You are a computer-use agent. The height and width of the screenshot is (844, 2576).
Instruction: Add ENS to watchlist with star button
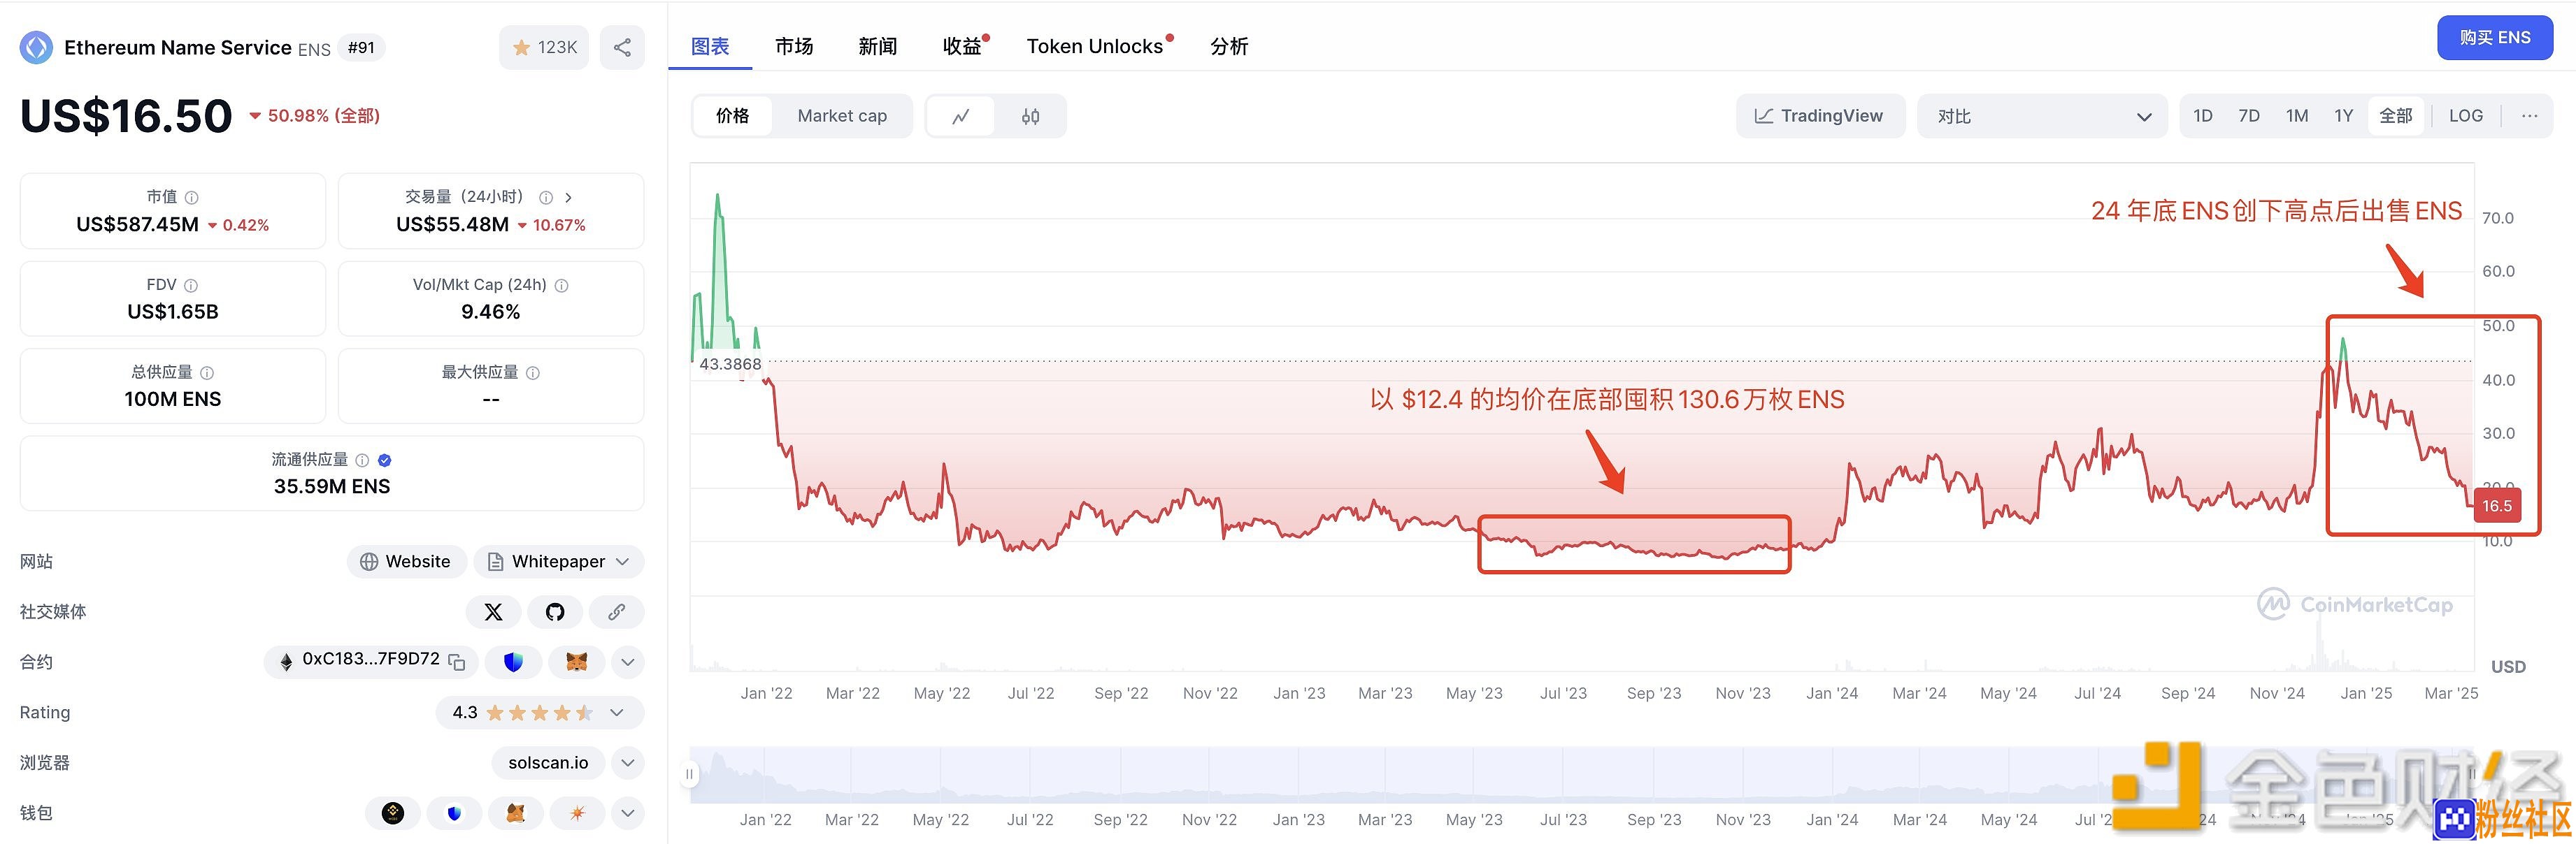tap(545, 47)
